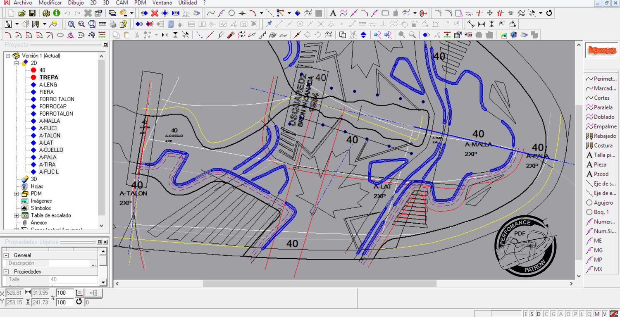Image resolution: width=620 pixels, height=317 pixels.
Task: Click the green information icon
Action: 57,13
